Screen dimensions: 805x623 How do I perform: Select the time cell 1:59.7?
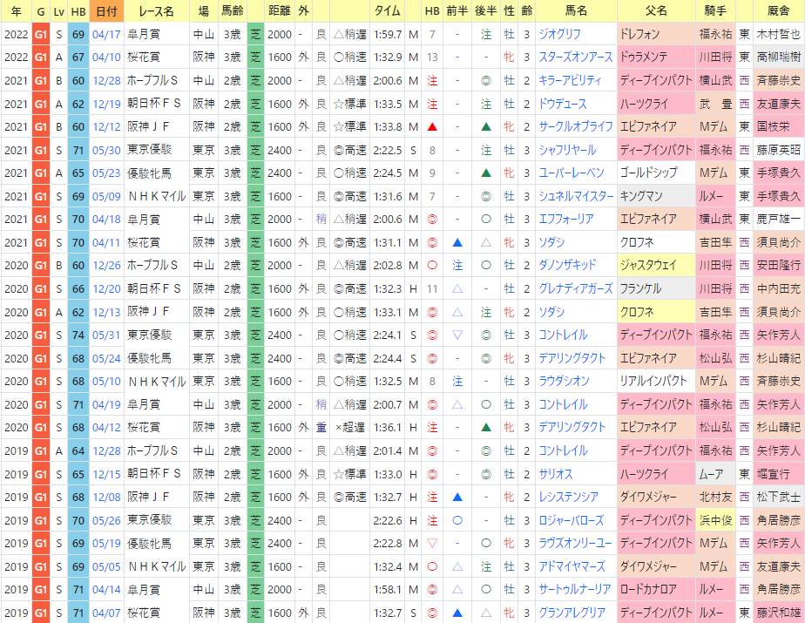(388, 34)
